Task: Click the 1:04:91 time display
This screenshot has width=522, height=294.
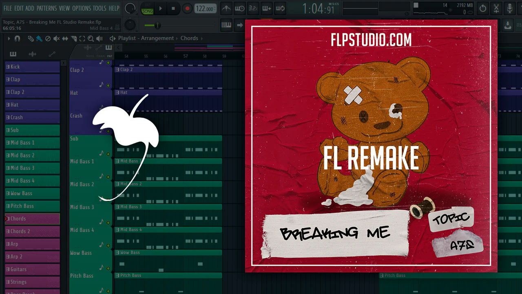Action: [318, 9]
